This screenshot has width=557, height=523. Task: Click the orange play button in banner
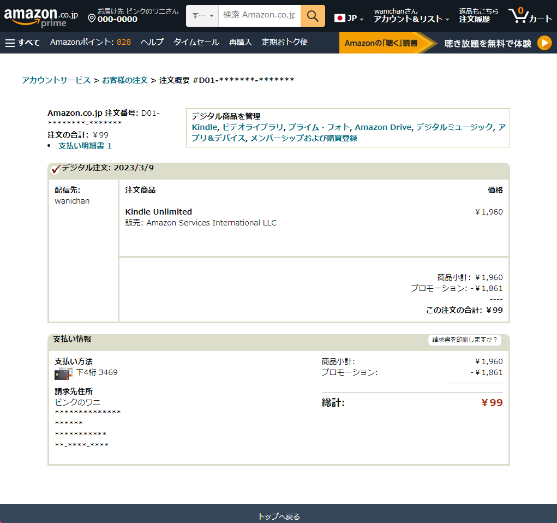coord(544,43)
